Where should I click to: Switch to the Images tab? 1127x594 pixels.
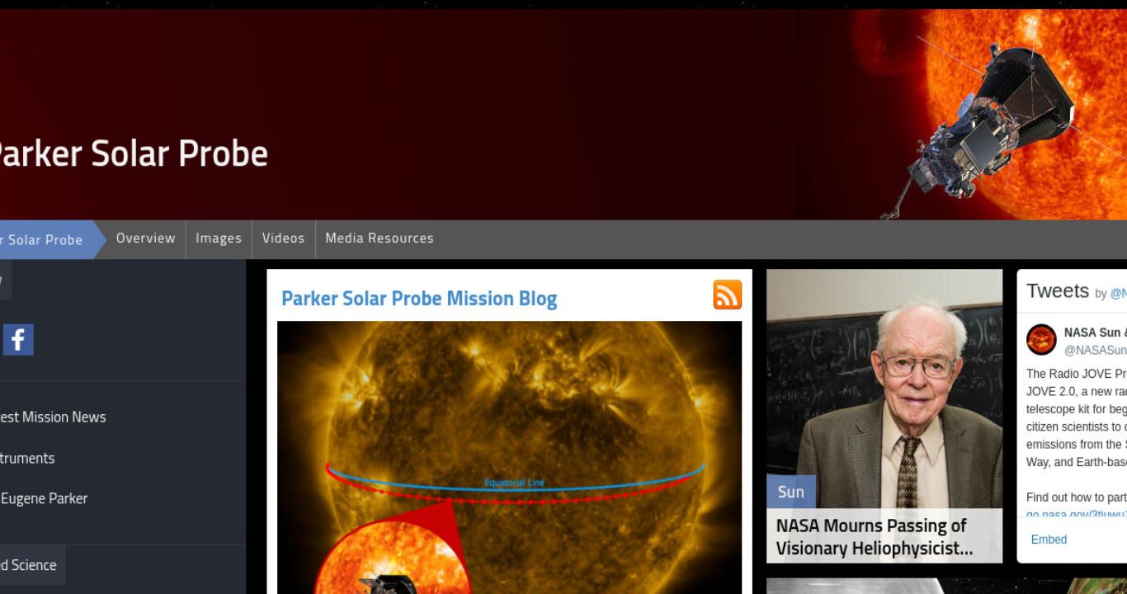tap(219, 238)
